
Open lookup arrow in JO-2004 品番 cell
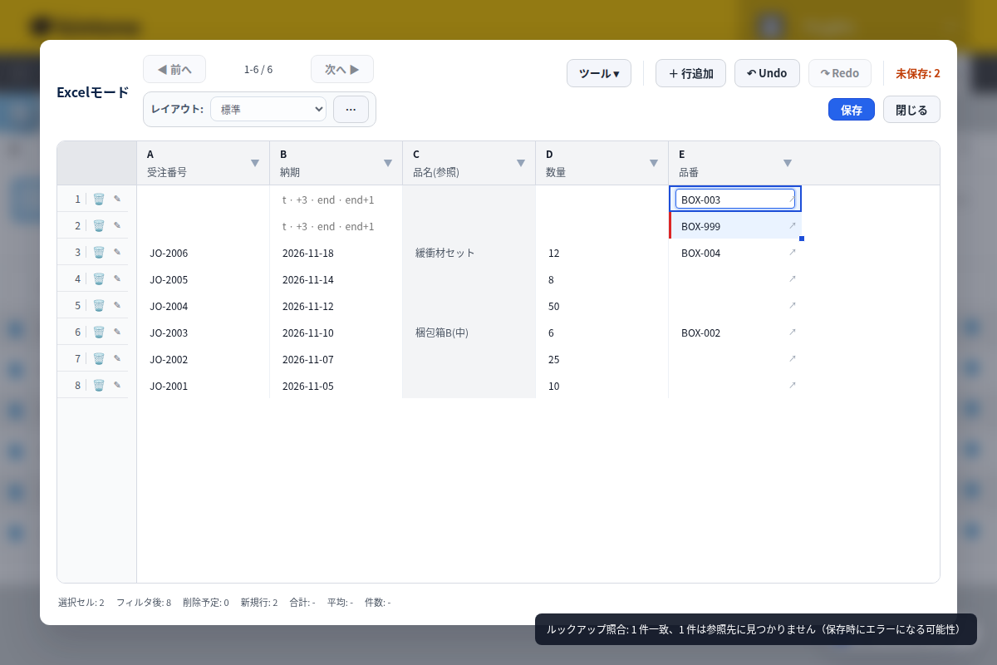[792, 305]
